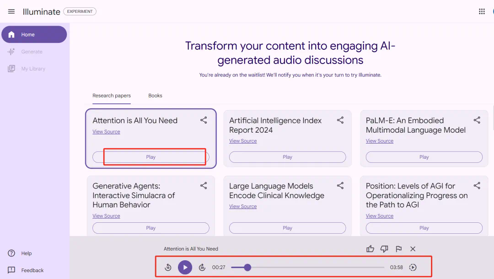Rewind audio by 10 seconds
494x279 pixels.
click(168, 268)
